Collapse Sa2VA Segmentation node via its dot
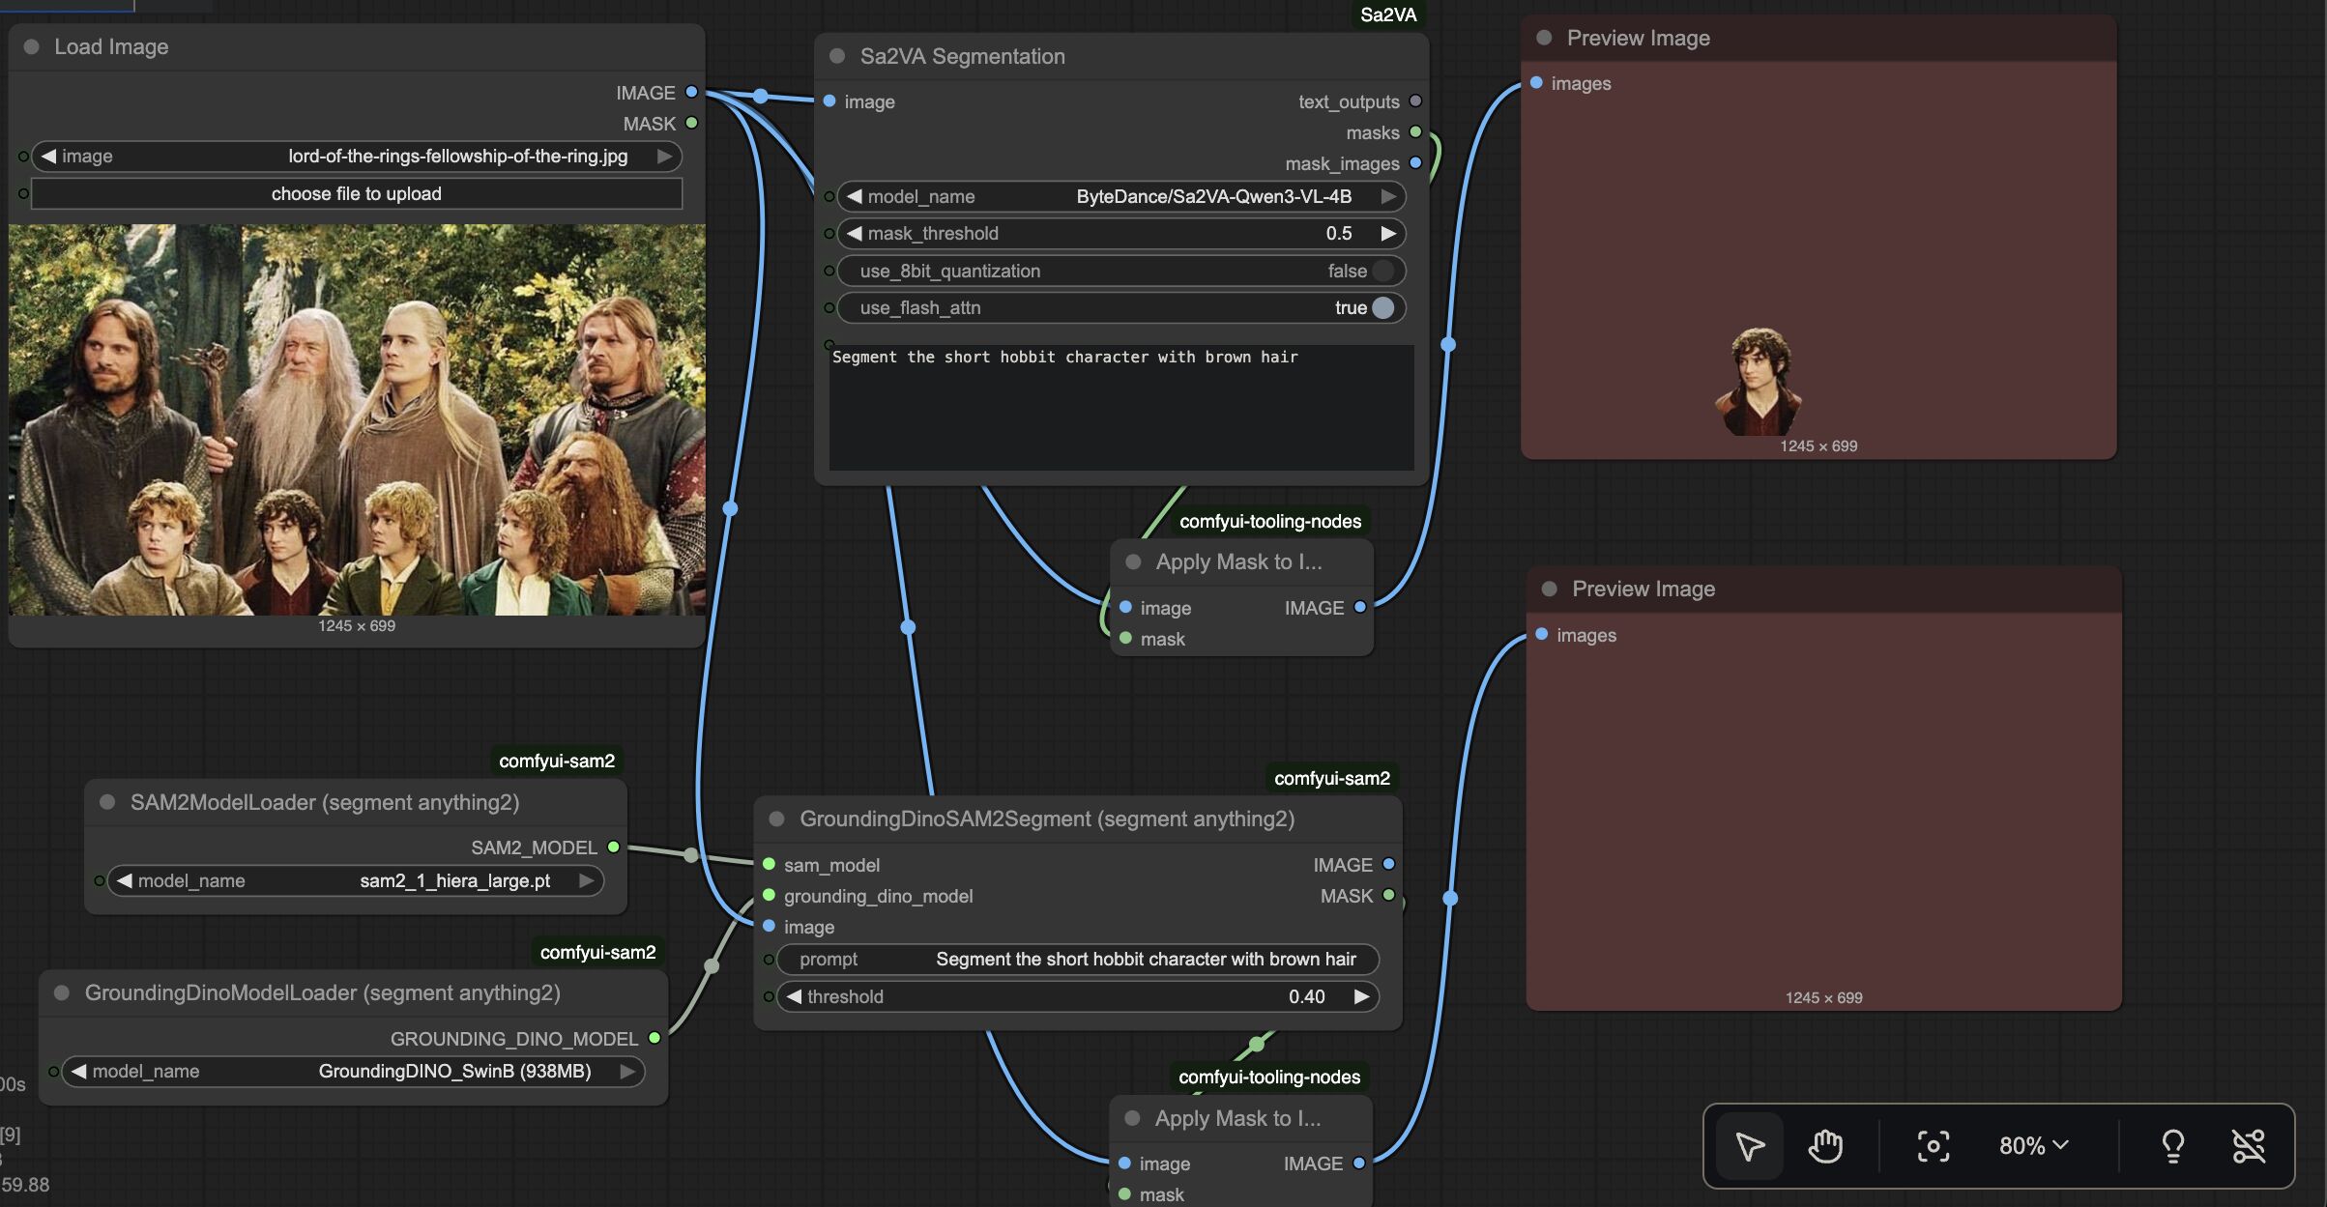Image resolution: width=2327 pixels, height=1207 pixels. tap(837, 56)
